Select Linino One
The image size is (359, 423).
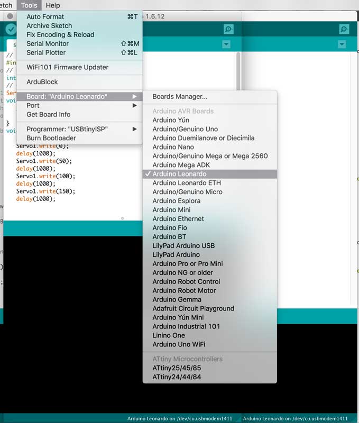coord(210,335)
